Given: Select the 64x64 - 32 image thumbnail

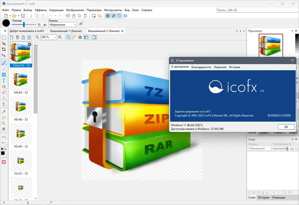Looking at the screenshot, I should [x=21, y=81].
